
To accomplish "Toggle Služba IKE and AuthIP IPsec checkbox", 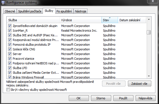I will [10, 35].
